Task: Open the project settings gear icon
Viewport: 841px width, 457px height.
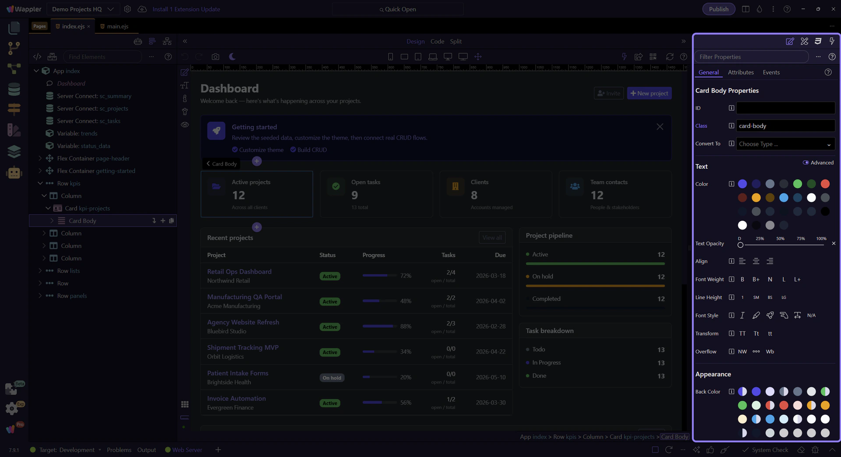Action: point(127,9)
